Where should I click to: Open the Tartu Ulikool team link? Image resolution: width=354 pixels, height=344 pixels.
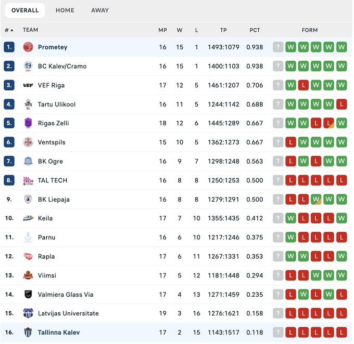coord(57,104)
